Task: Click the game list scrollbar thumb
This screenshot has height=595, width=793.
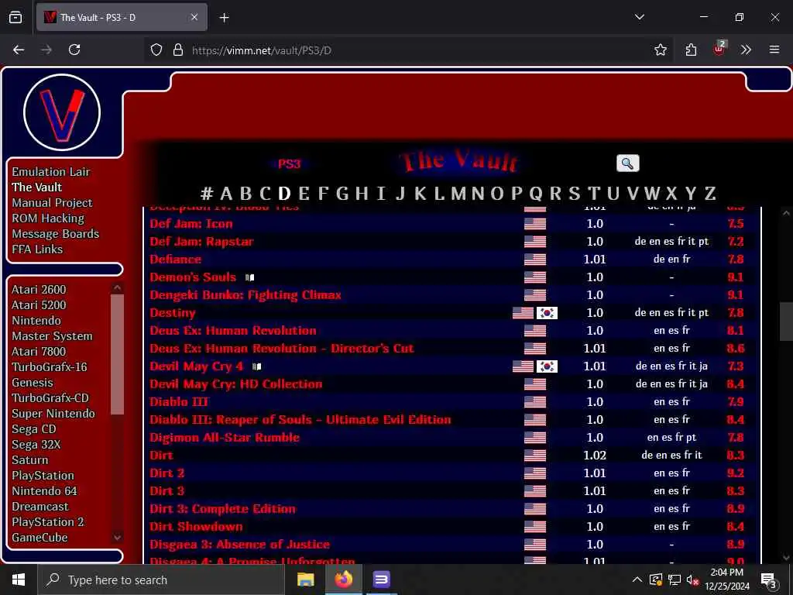Action: pyautogui.click(x=786, y=322)
